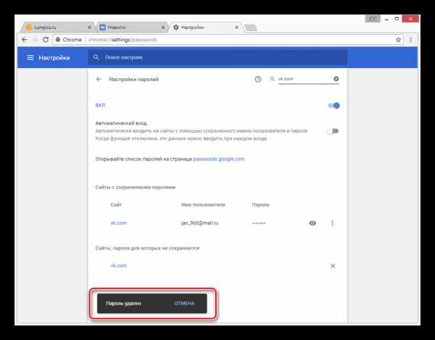Close the Lumpics.ru tab
Screen dimensions: 435x340
click(89, 27)
